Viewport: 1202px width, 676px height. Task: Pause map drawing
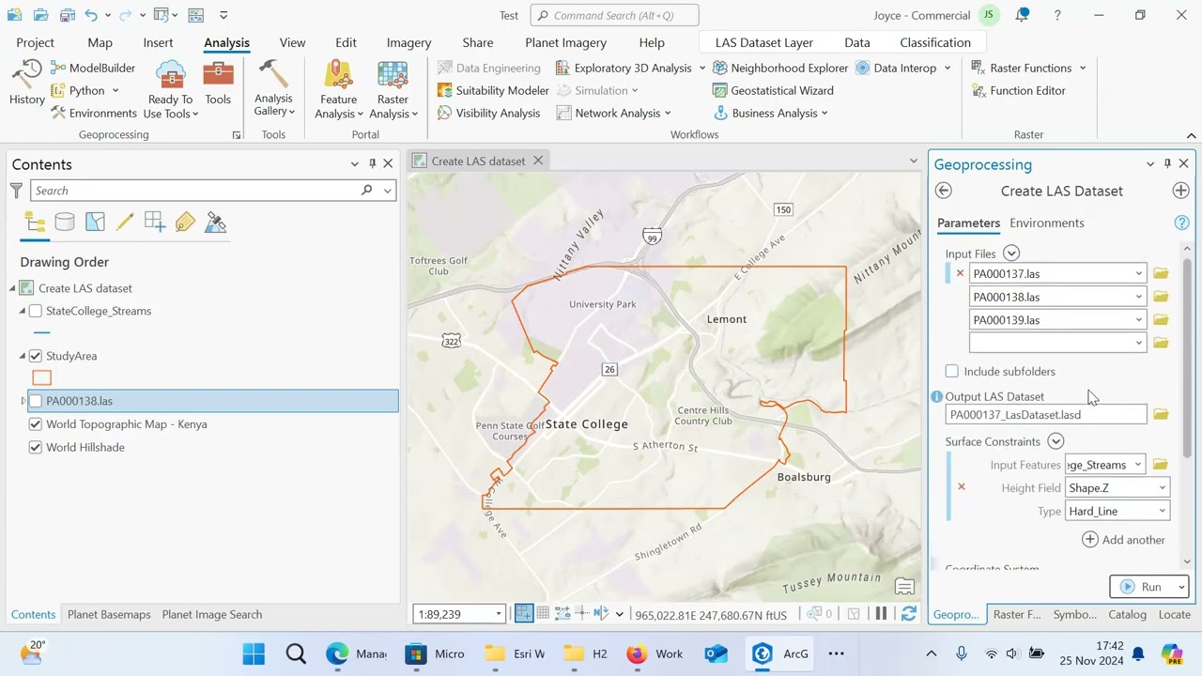(x=881, y=614)
